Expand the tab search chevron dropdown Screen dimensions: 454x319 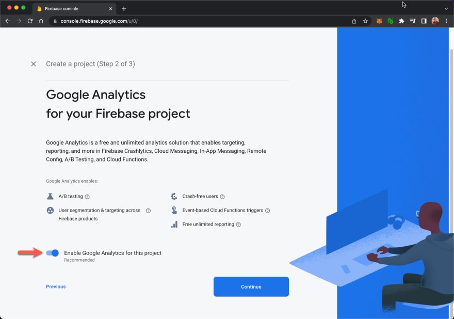pos(446,9)
